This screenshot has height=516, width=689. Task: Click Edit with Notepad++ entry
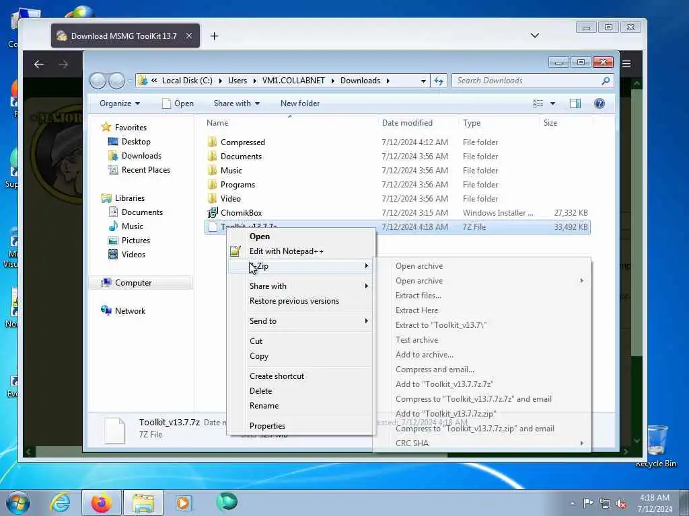[x=286, y=251]
